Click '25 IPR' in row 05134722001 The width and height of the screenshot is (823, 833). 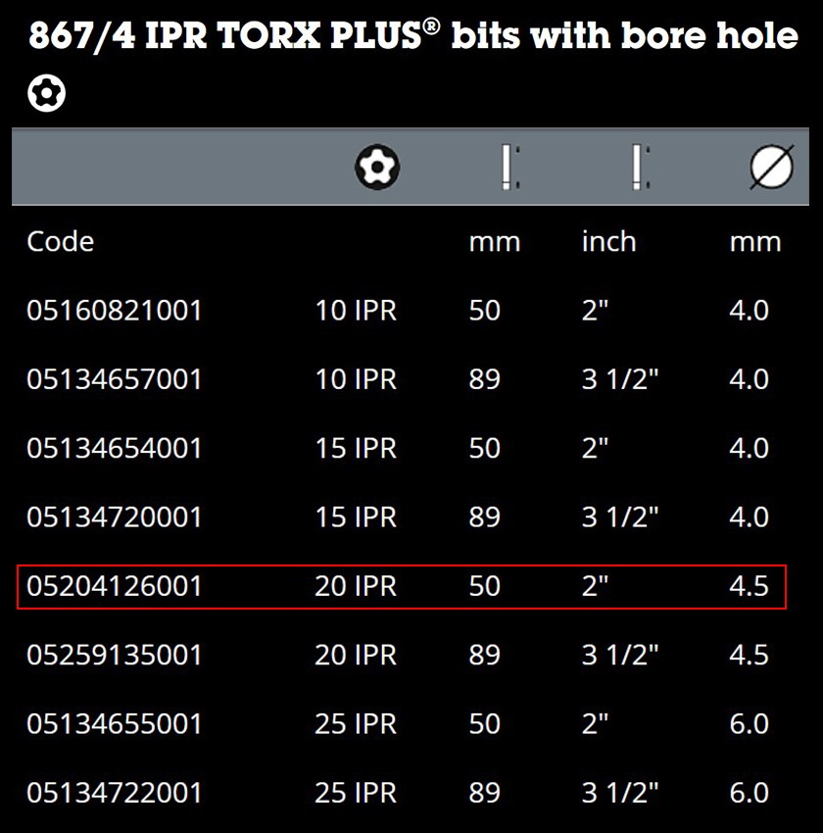[356, 793]
